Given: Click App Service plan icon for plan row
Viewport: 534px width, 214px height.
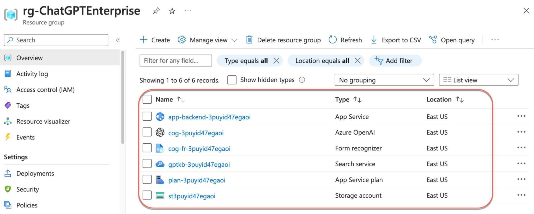Looking at the screenshot, I should click(160, 180).
